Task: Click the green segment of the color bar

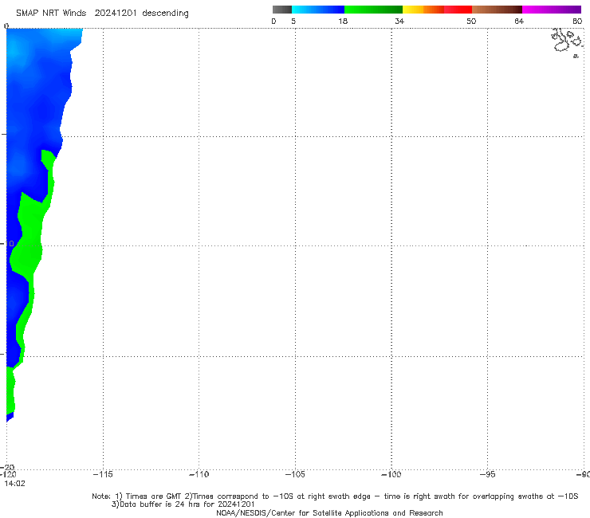Action: [x=373, y=10]
